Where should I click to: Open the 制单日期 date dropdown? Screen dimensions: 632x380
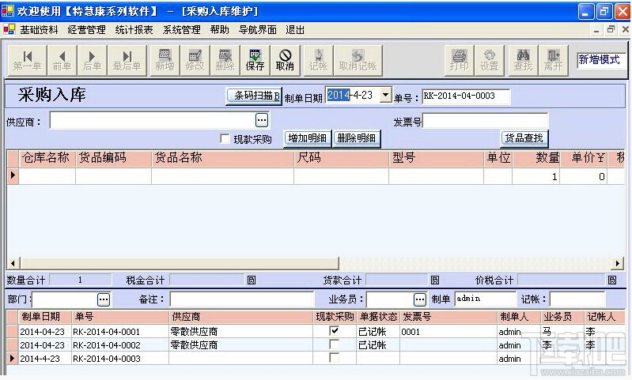pos(386,95)
